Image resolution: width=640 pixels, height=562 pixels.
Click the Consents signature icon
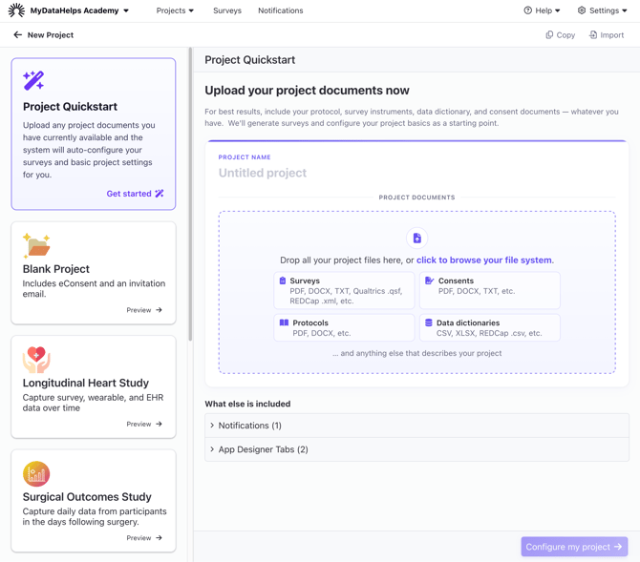(430, 281)
